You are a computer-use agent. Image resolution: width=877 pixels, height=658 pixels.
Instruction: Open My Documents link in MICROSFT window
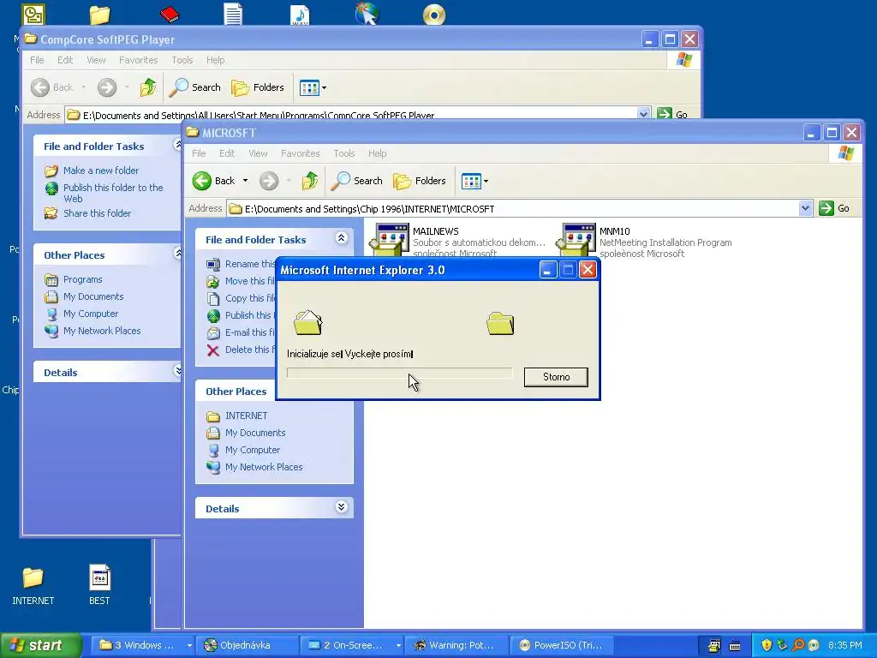pos(255,433)
